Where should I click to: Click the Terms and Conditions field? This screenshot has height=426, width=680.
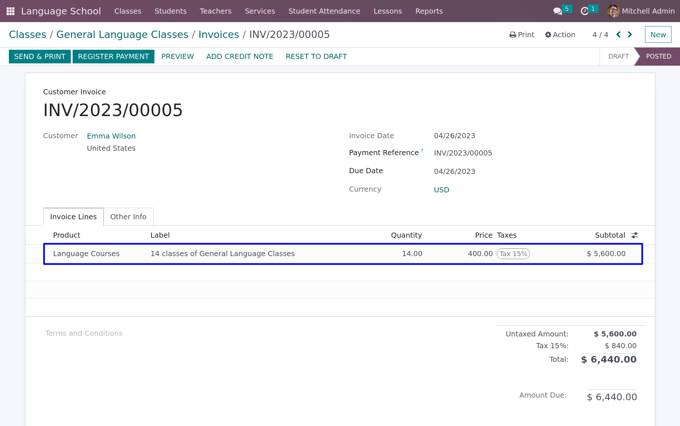click(x=84, y=333)
